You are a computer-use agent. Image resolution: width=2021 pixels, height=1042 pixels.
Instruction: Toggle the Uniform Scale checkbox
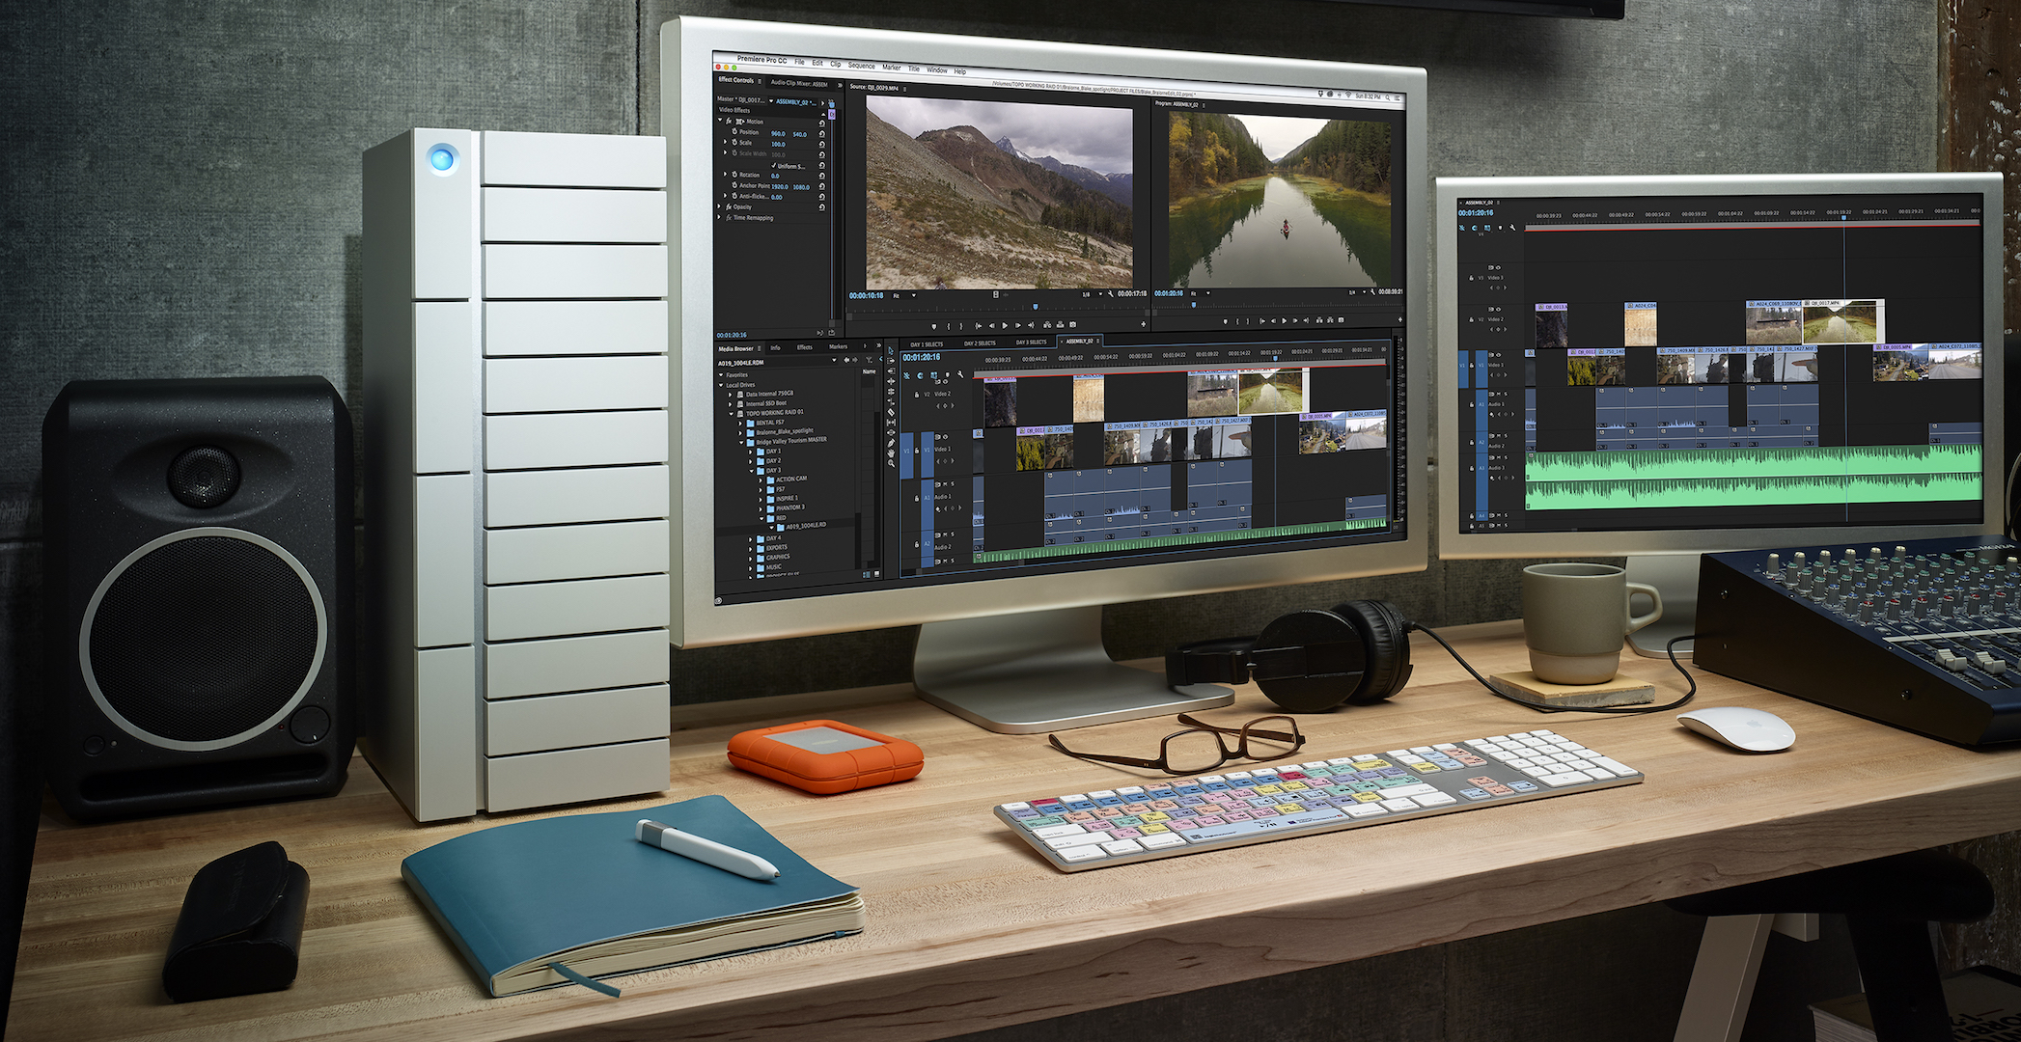[774, 165]
